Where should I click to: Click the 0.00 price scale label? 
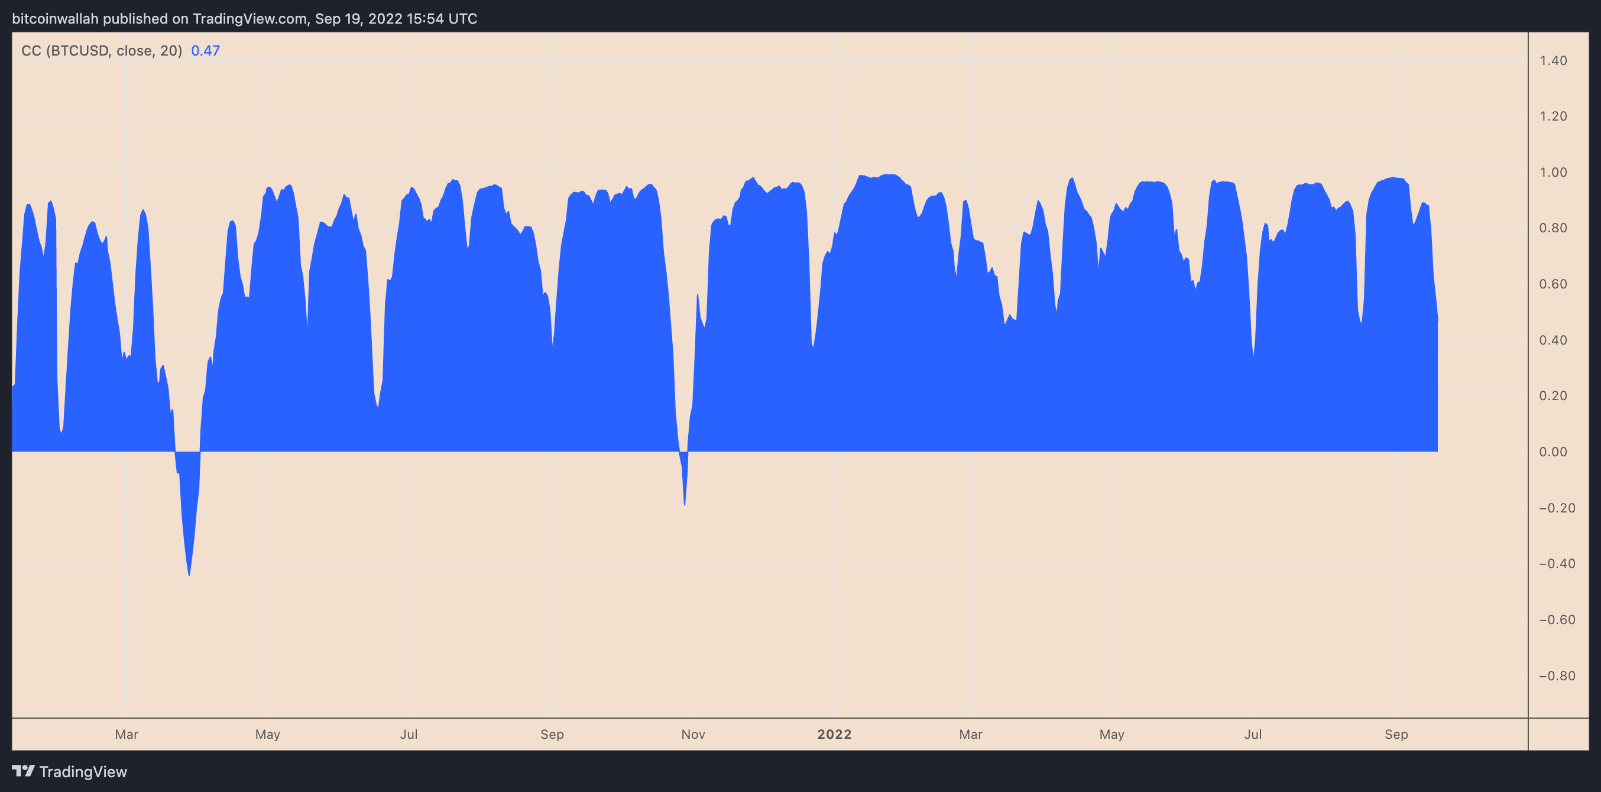[1553, 452]
